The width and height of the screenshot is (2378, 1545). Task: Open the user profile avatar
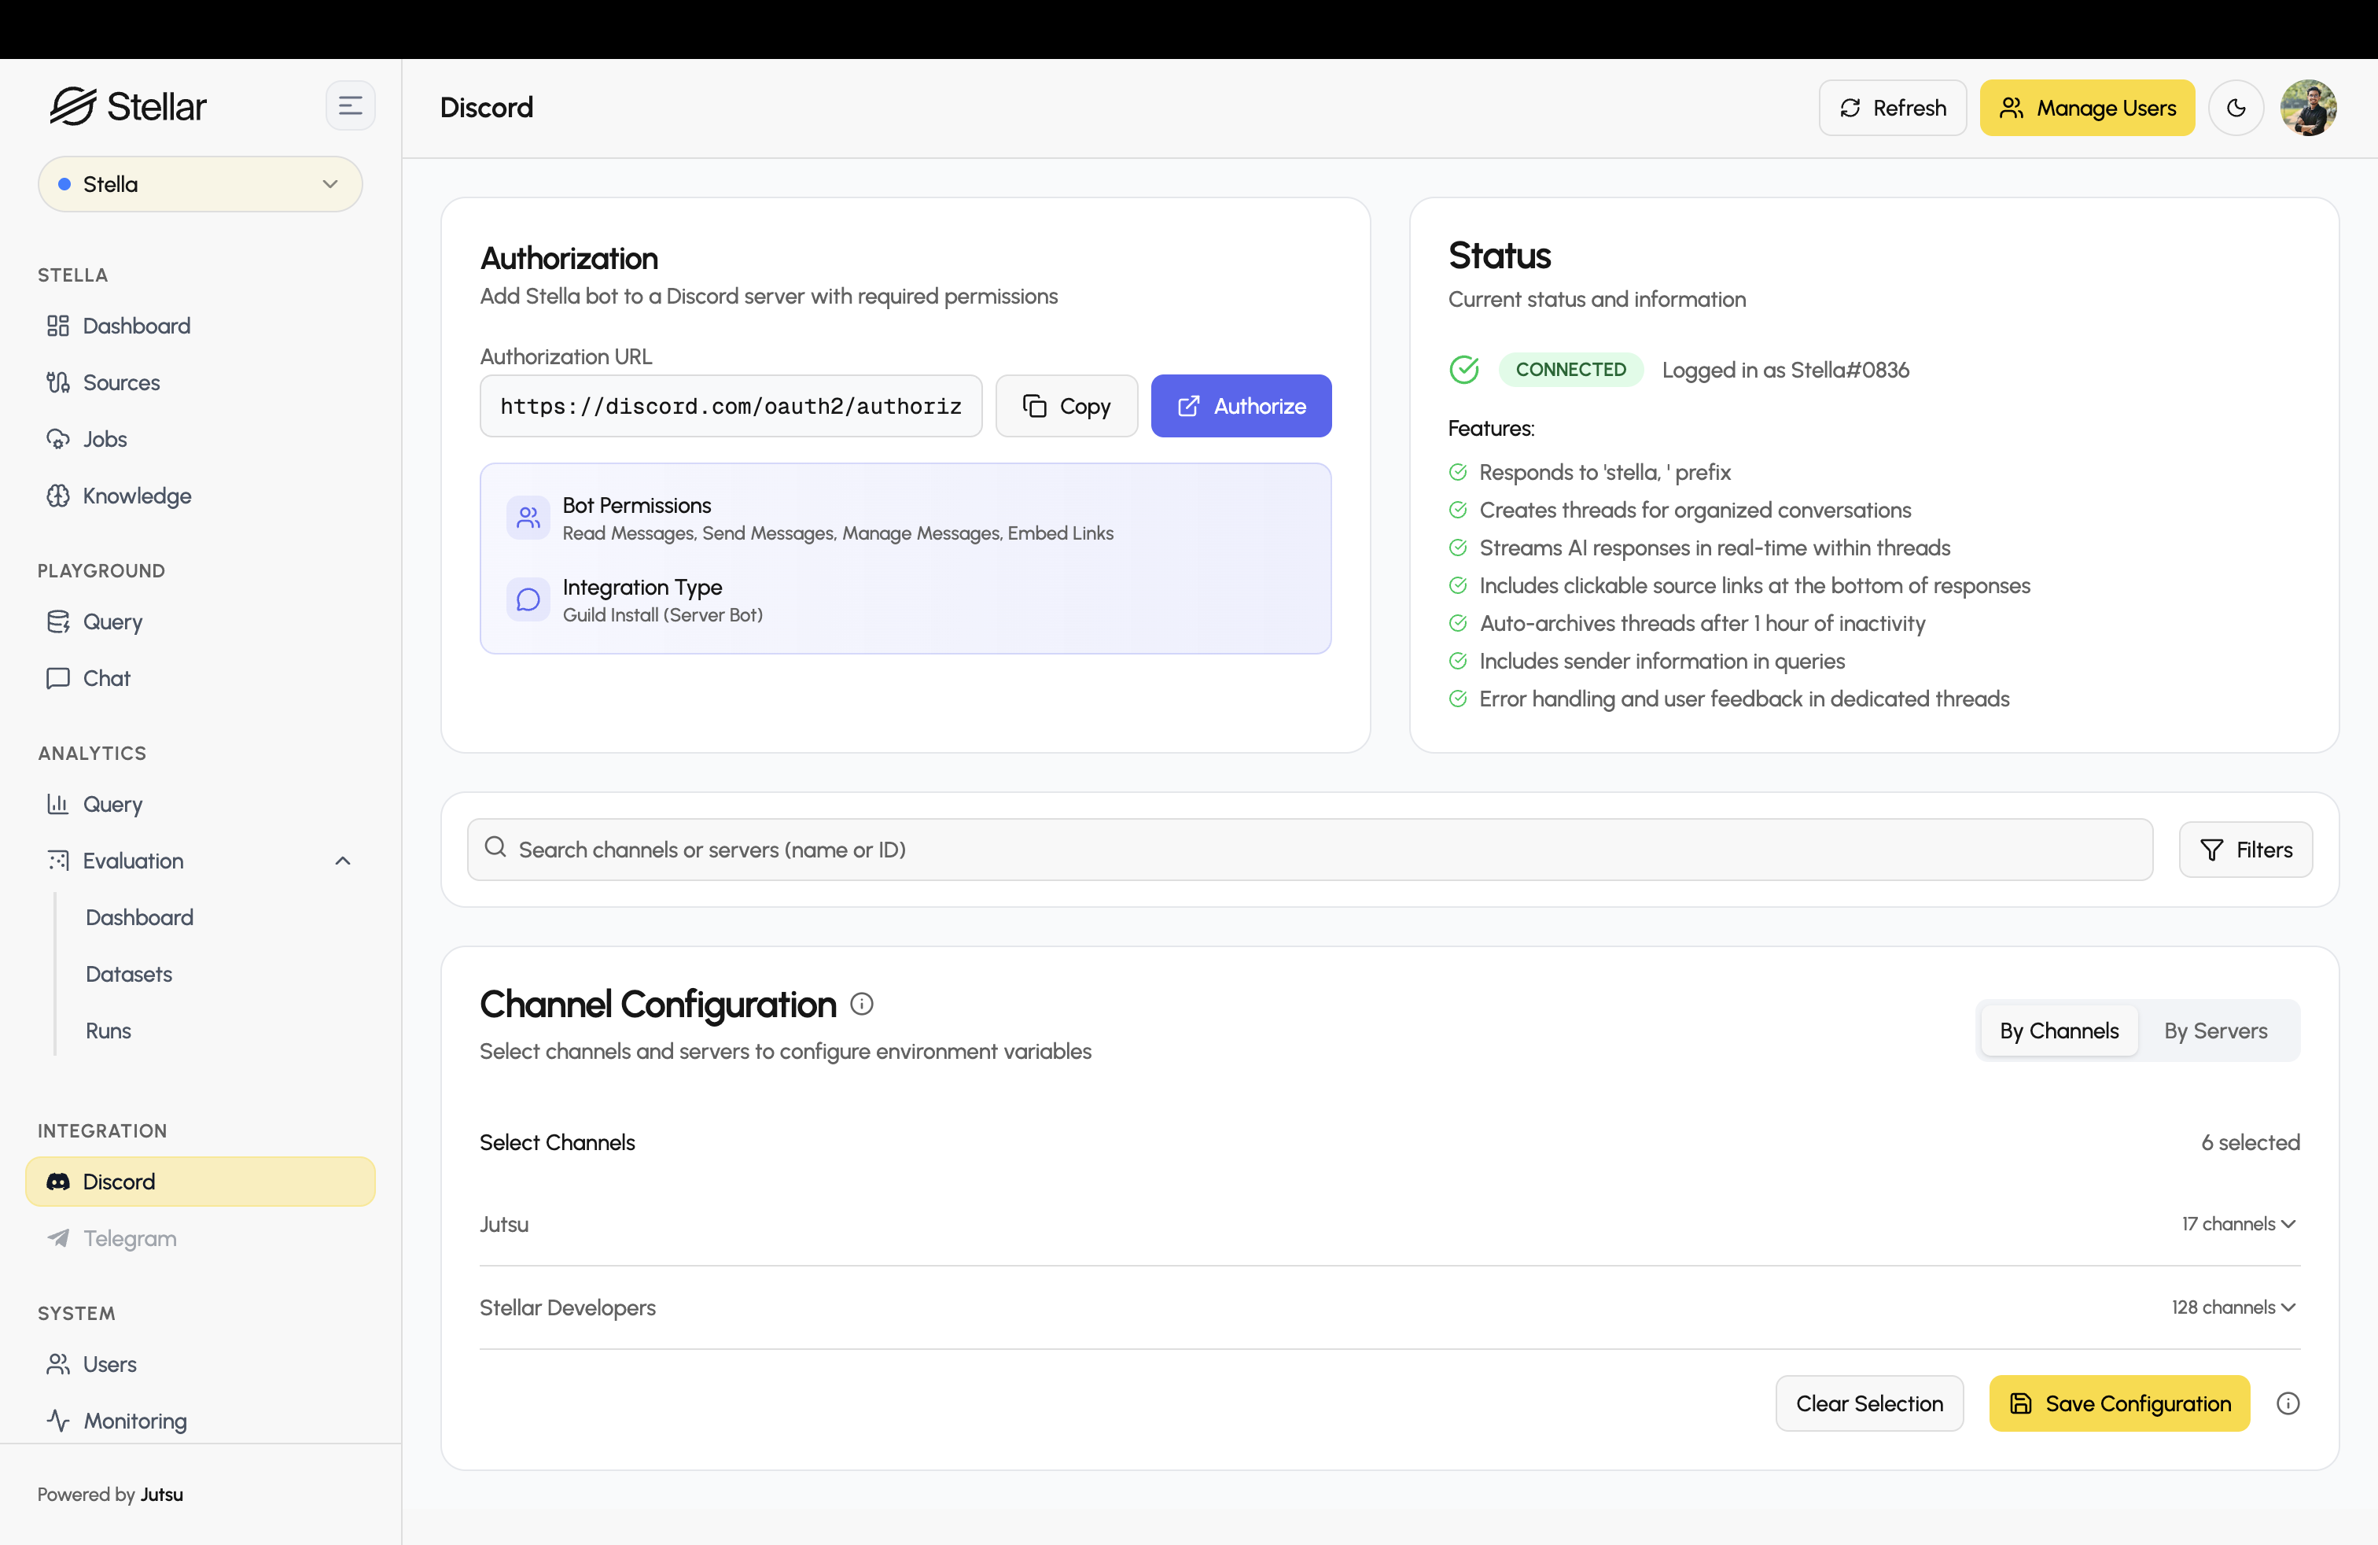pos(2307,108)
